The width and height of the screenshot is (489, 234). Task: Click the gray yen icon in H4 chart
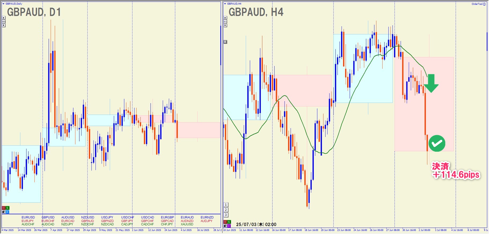tap(225, 42)
